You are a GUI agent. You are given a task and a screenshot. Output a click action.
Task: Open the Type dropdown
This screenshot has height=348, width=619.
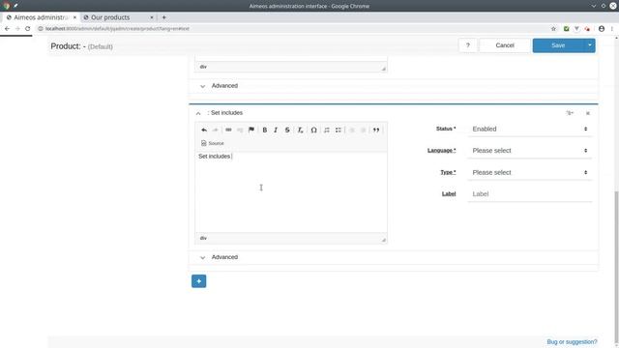tap(529, 172)
